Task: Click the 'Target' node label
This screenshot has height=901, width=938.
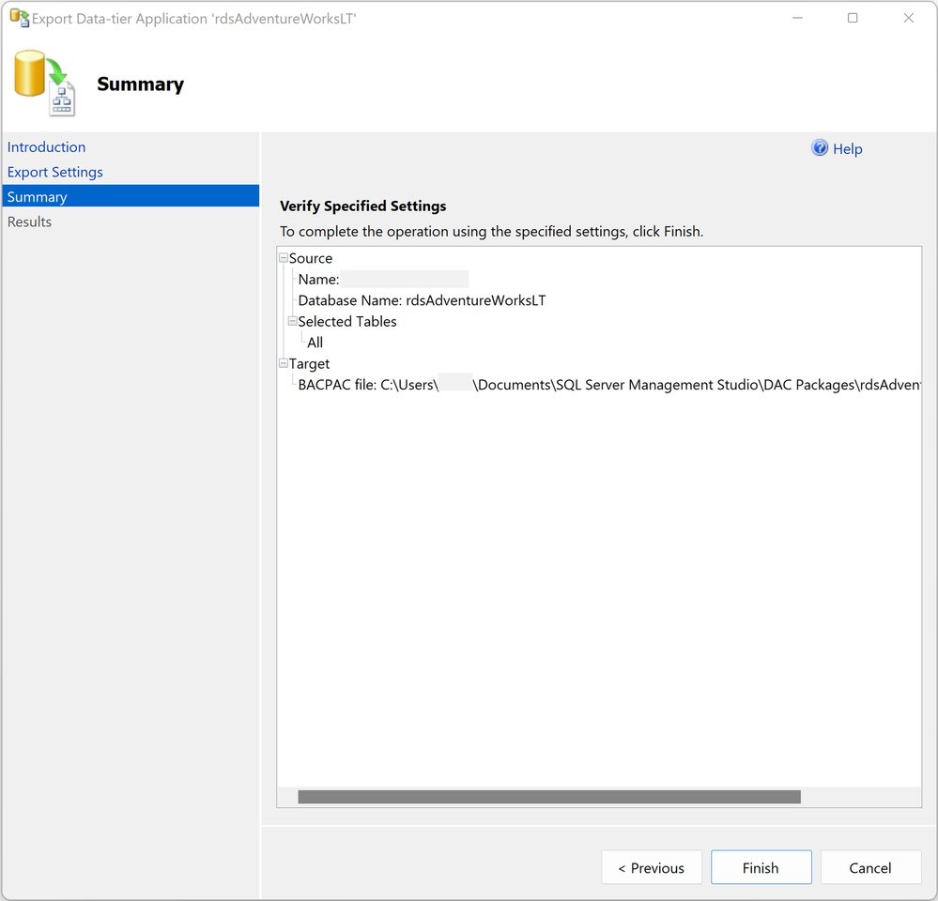Action: 309,363
